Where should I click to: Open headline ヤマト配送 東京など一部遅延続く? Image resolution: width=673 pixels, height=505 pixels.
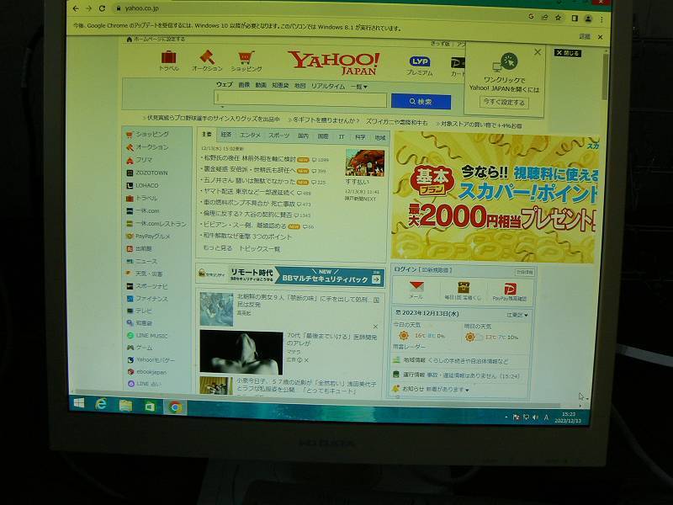point(249,193)
